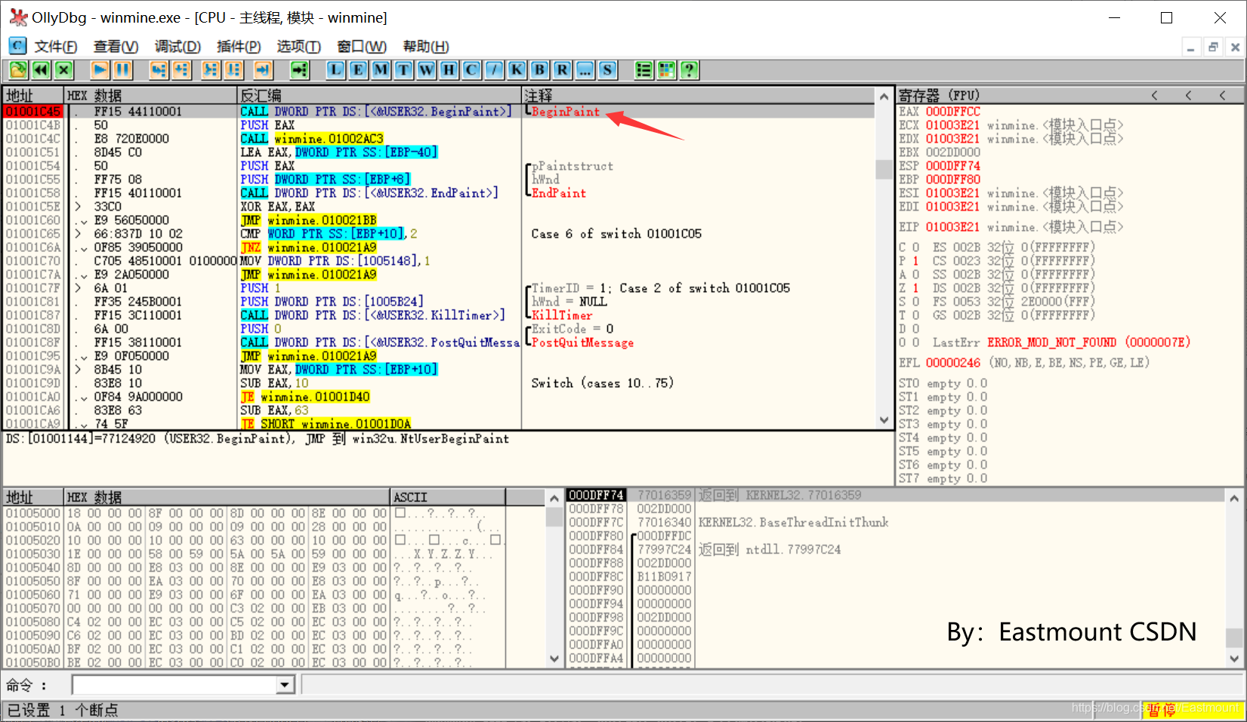Click the Open file toolbar icon
Image resolution: width=1247 pixels, height=722 pixels.
[18, 70]
